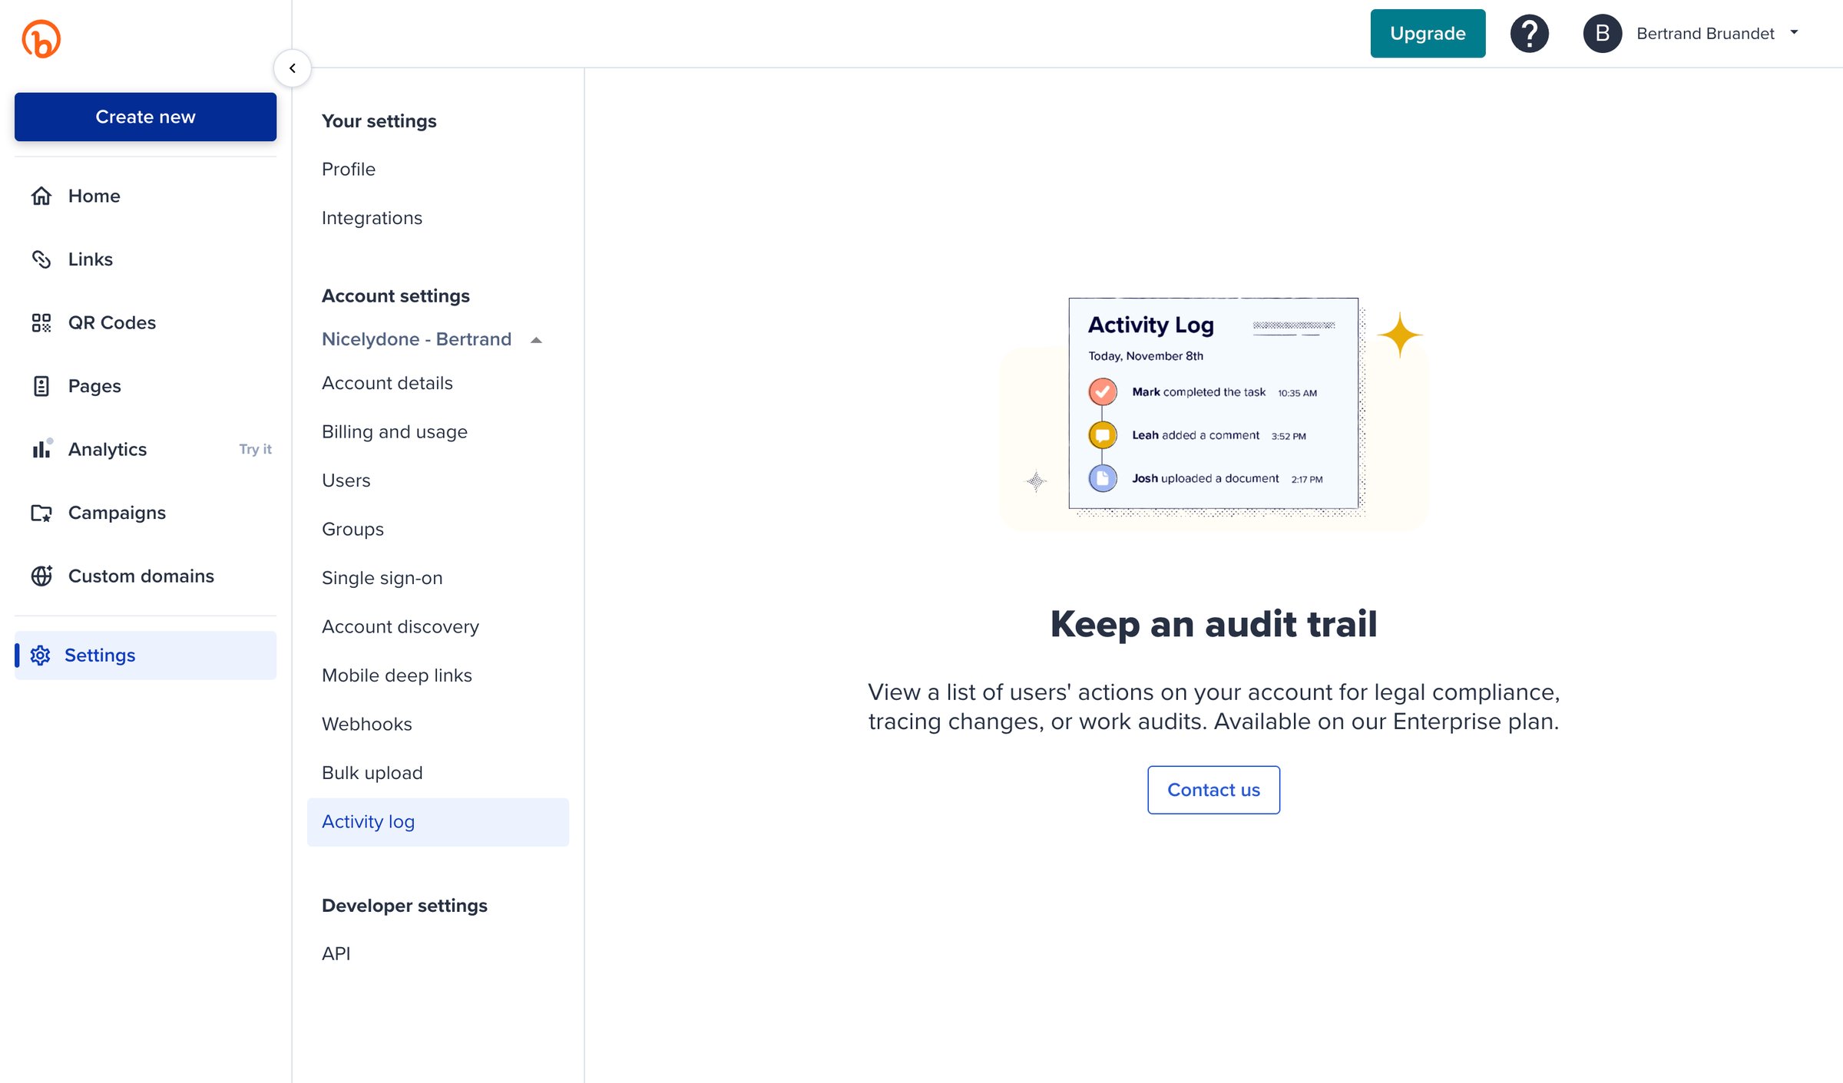This screenshot has width=1843, height=1083.
Task: Click the Settings gear icon
Action: (x=40, y=655)
